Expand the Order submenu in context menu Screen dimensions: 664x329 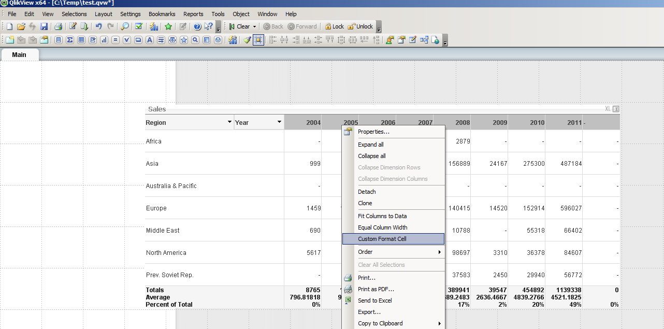point(393,252)
